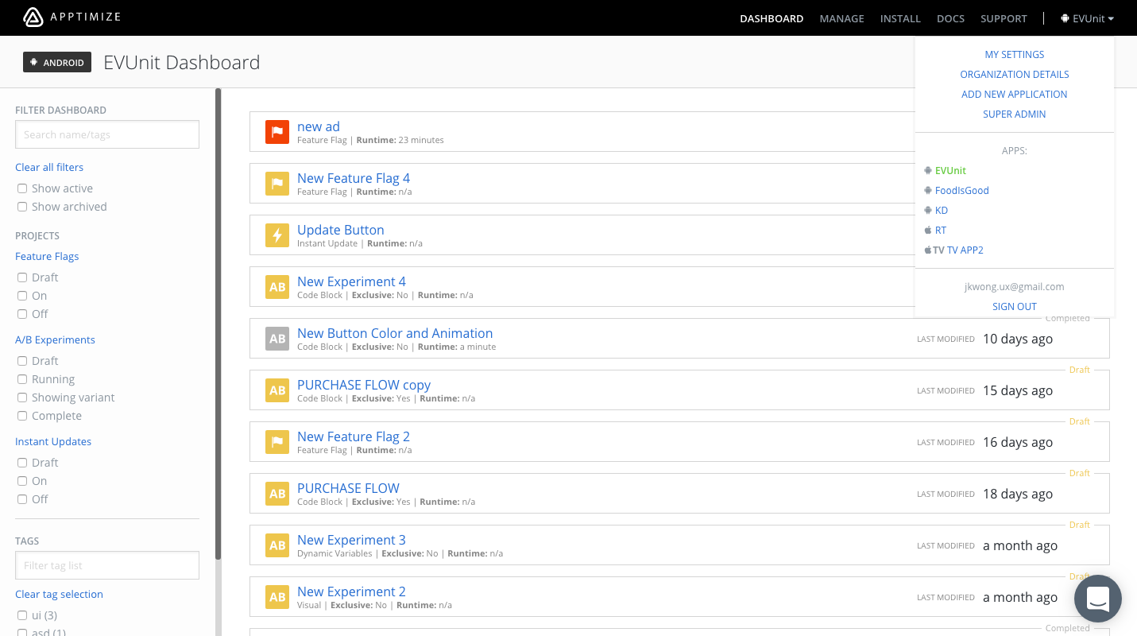Check the Showing variant checkbox

[22, 397]
